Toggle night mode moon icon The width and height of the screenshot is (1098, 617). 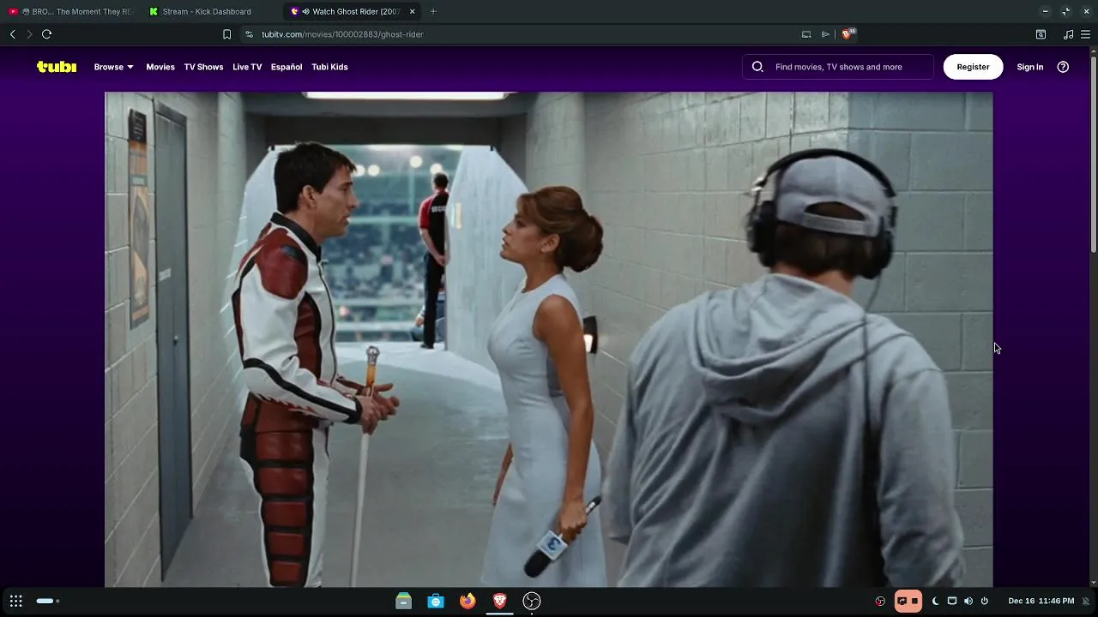tap(935, 601)
